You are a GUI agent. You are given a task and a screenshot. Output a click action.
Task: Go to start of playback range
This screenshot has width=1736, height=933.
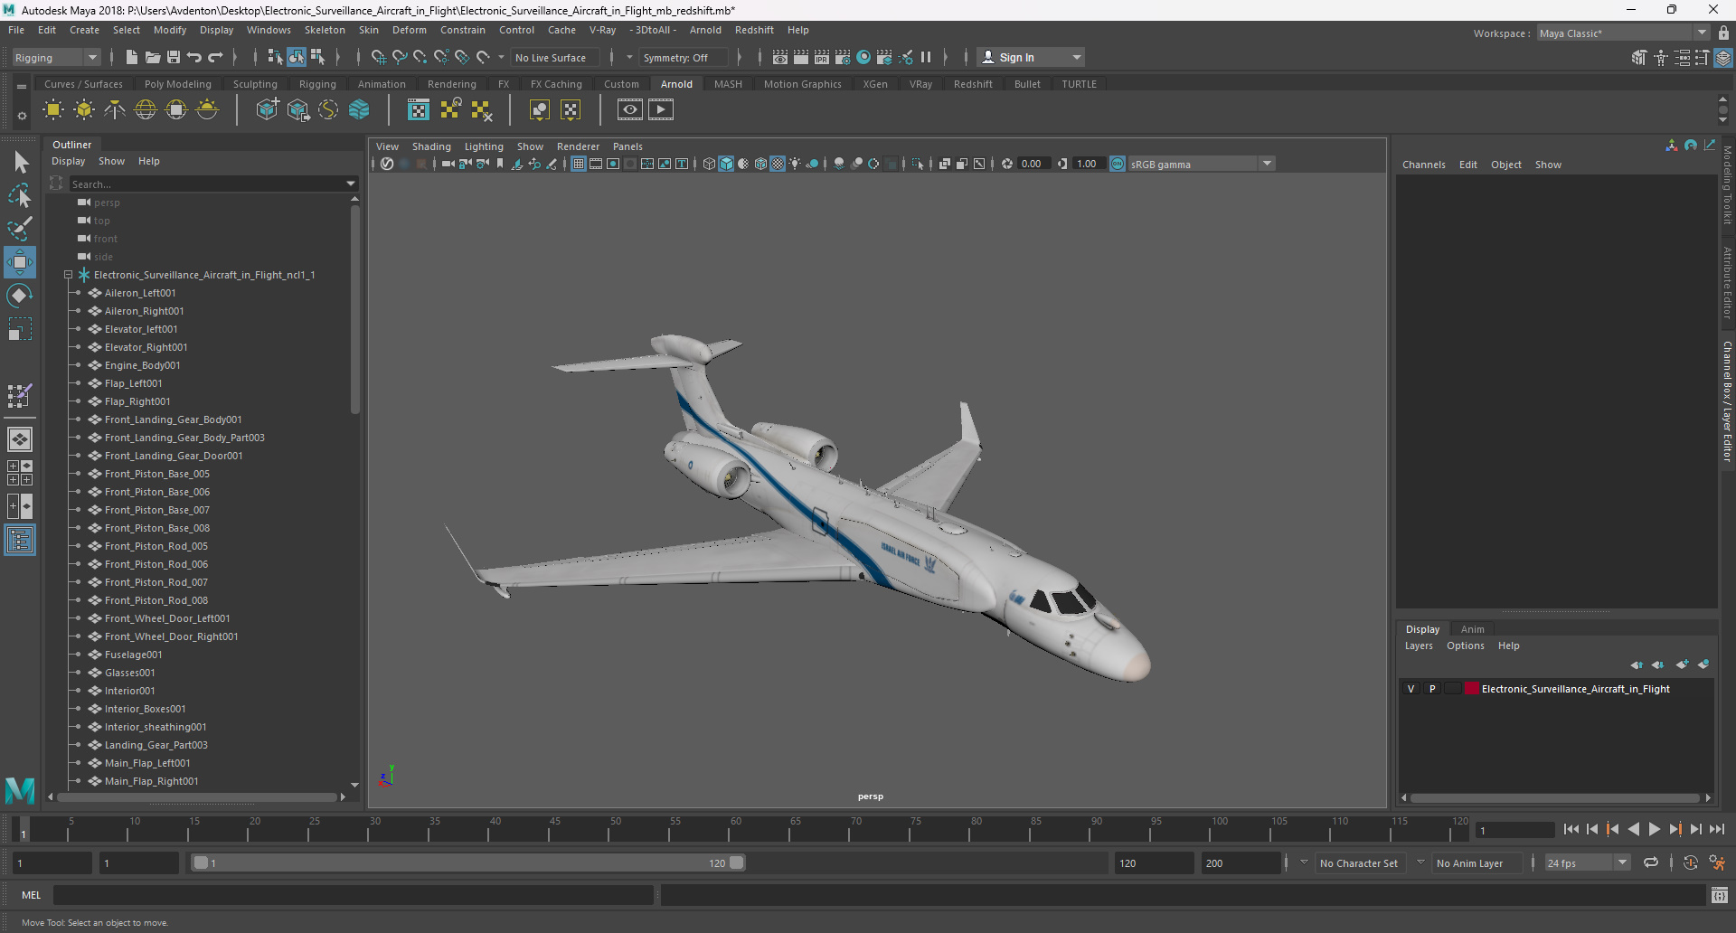[1571, 829]
